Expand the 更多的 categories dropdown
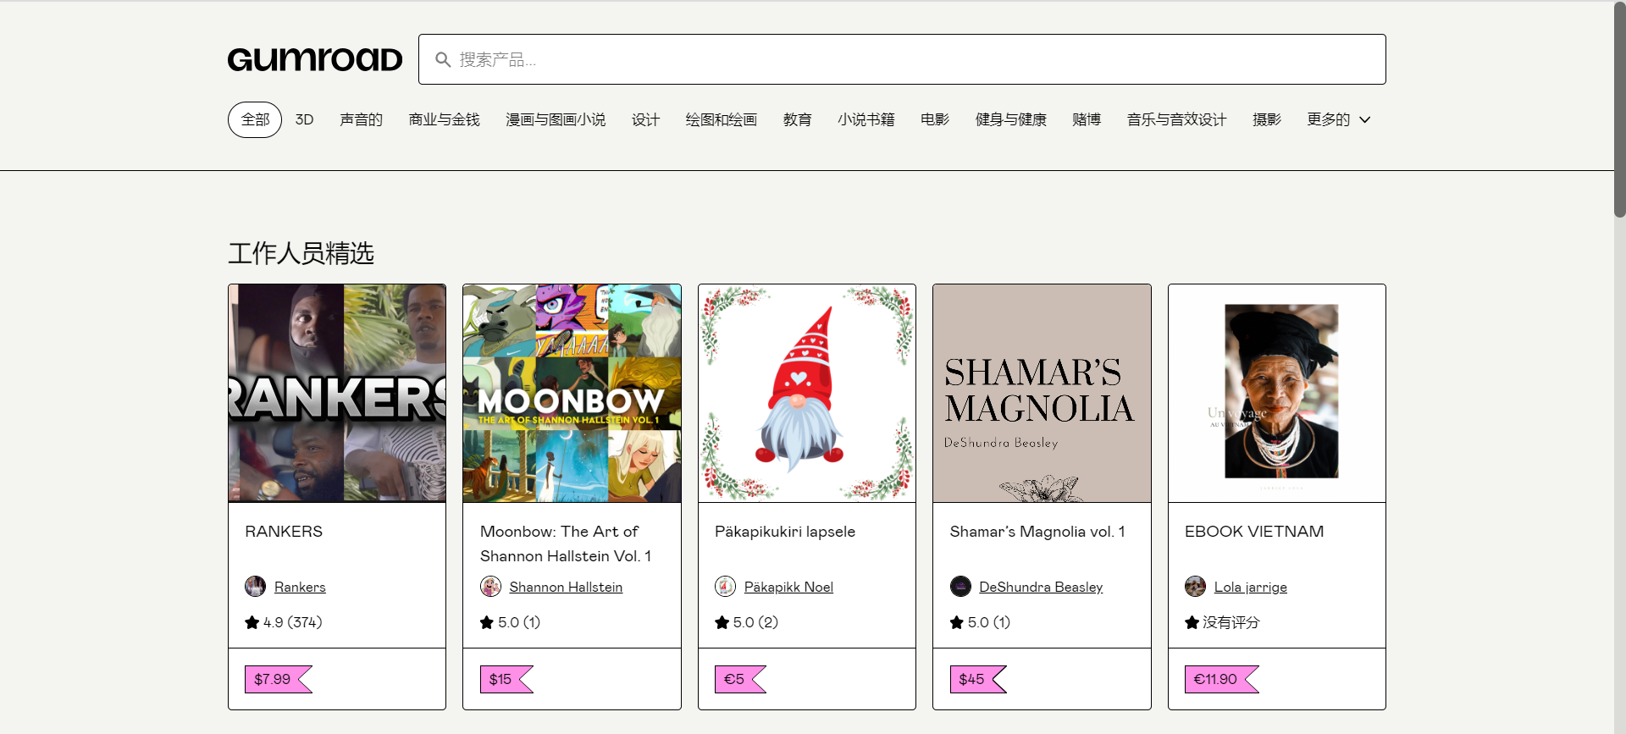1626x734 pixels. [1338, 119]
